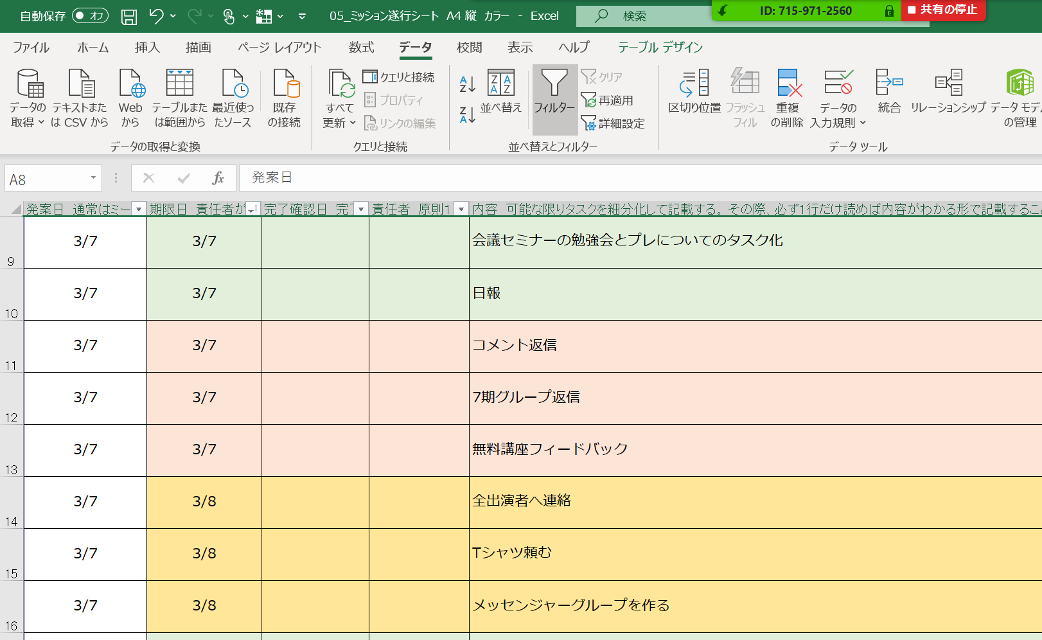Screen dimensions: 1042x640
Task: Click the Save disk icon
Action: coord(129,16)
